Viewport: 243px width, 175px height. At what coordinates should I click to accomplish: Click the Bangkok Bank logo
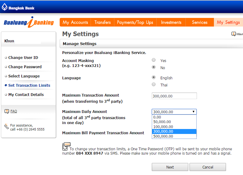point(18,7)
